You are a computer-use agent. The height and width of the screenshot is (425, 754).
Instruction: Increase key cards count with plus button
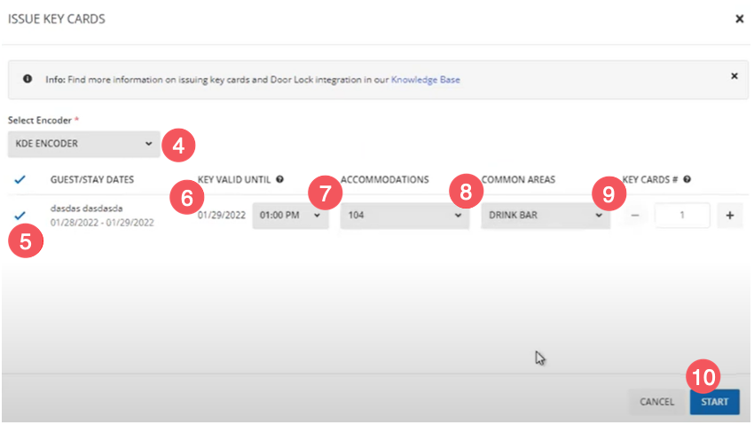tap(729, 216)
